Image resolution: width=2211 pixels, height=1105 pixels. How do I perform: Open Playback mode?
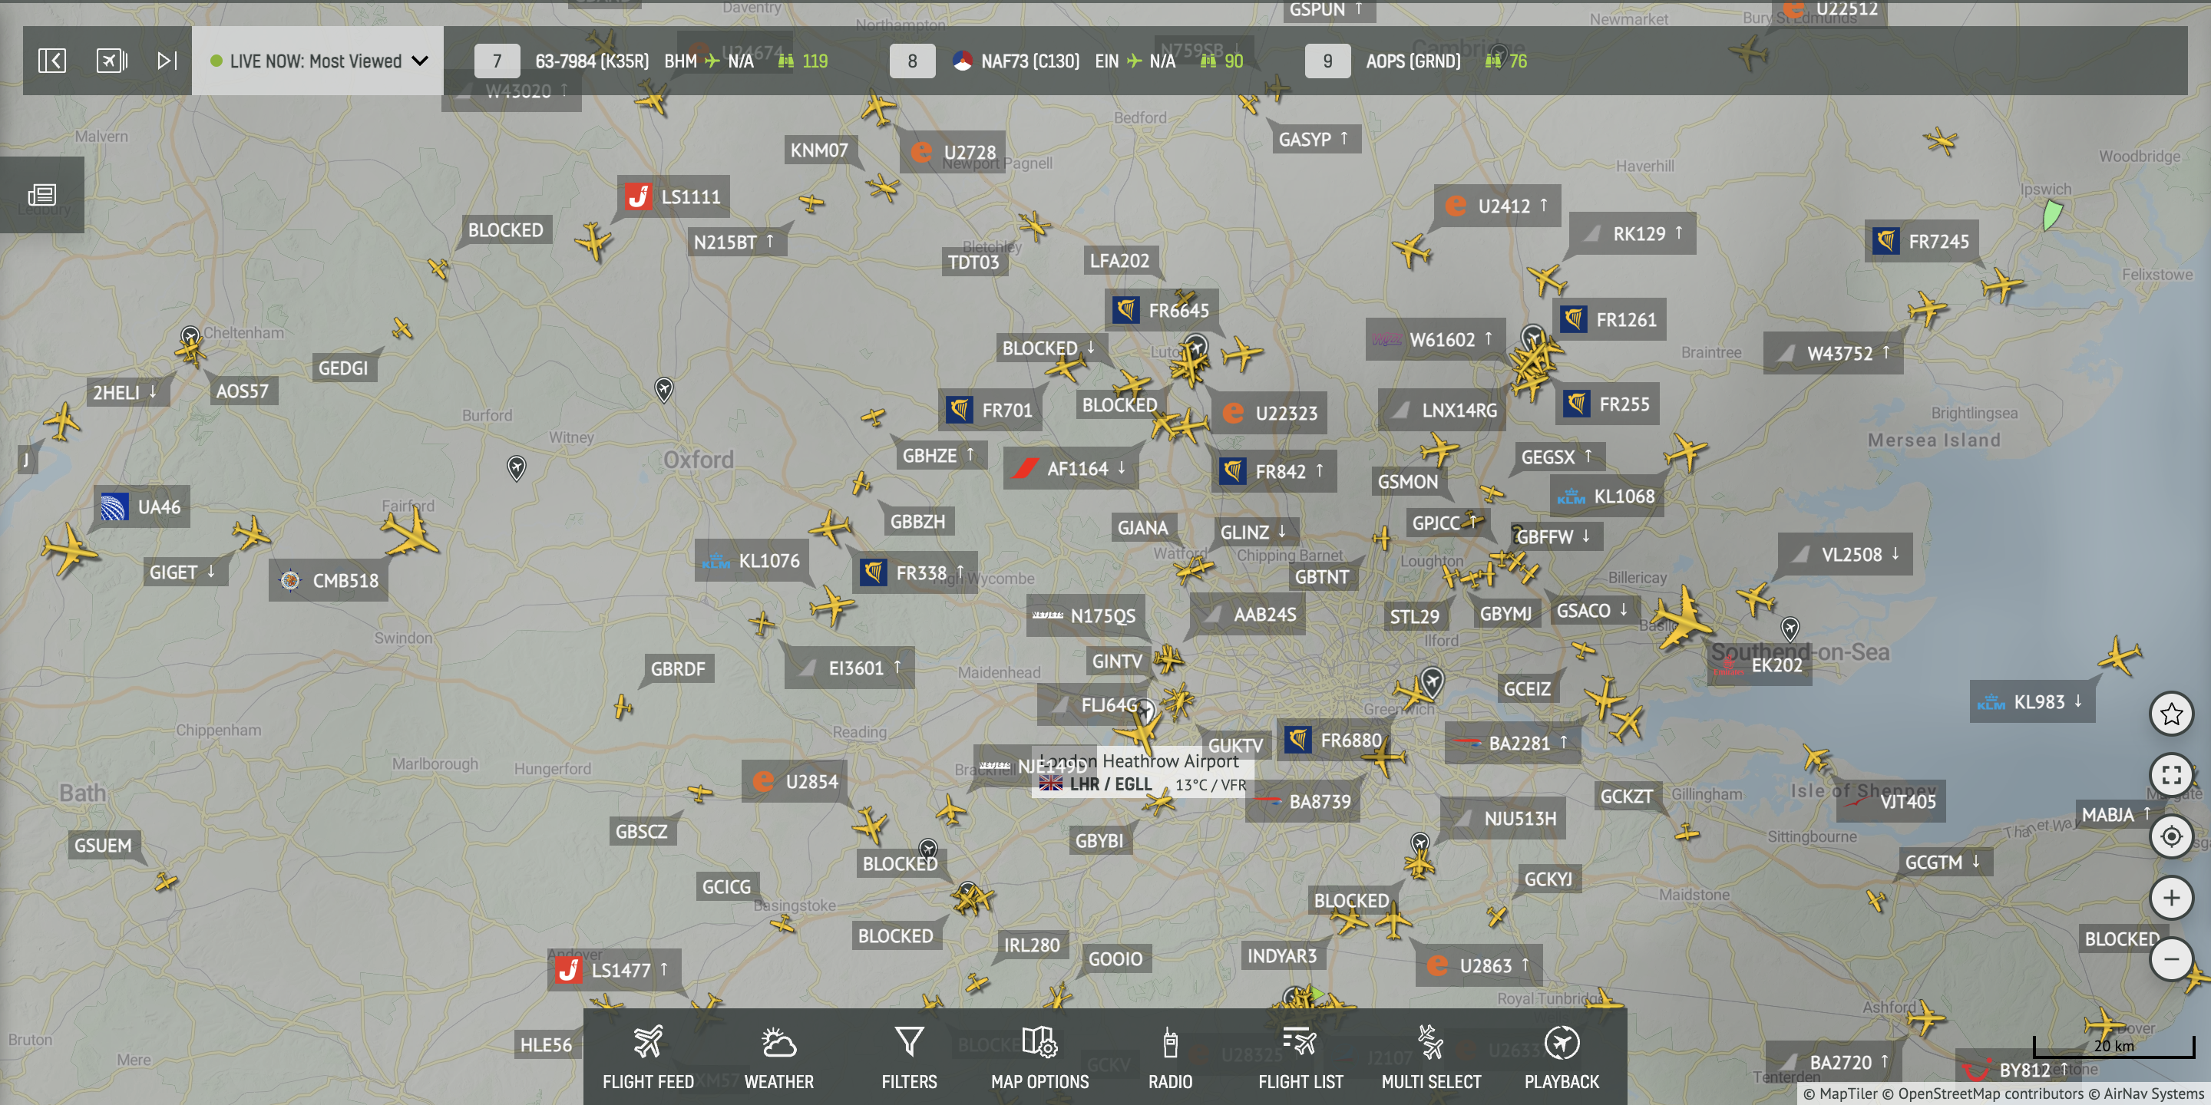(1562, 1057)
